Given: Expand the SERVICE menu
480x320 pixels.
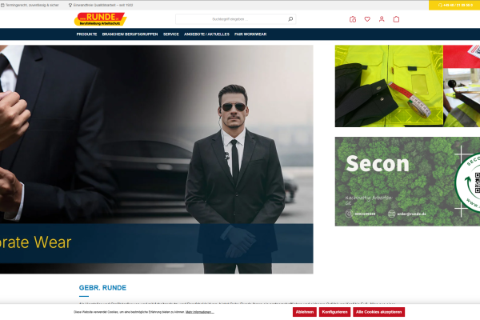Looking at the screenshot, I should pos(170,34).
